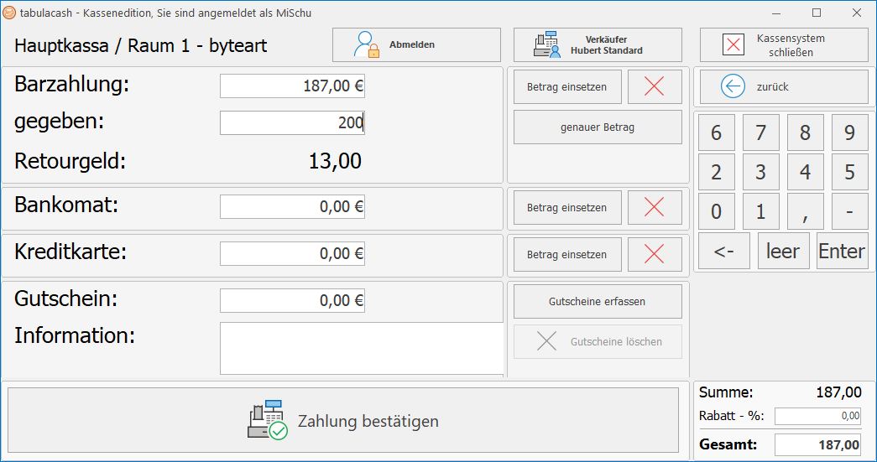877x462 pixels.
Task: Clear Bankomat amount with red X
Action: 655,207
